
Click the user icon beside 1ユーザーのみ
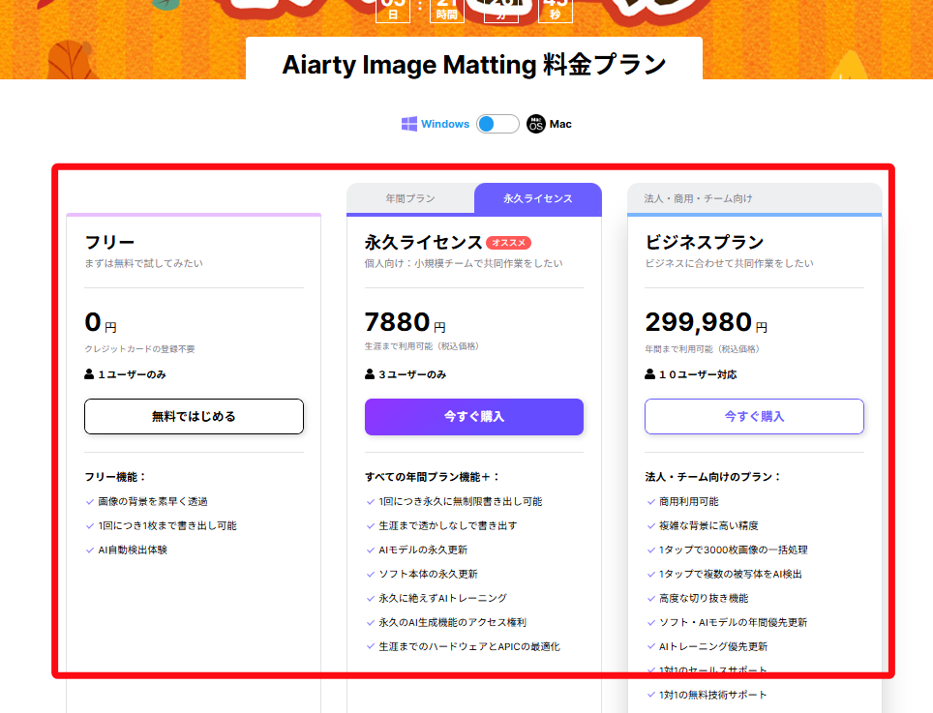pos(90,374)
